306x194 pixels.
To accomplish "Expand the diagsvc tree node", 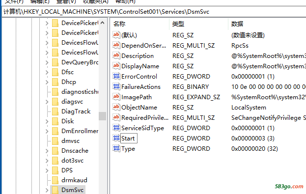I will click(47, 102).
